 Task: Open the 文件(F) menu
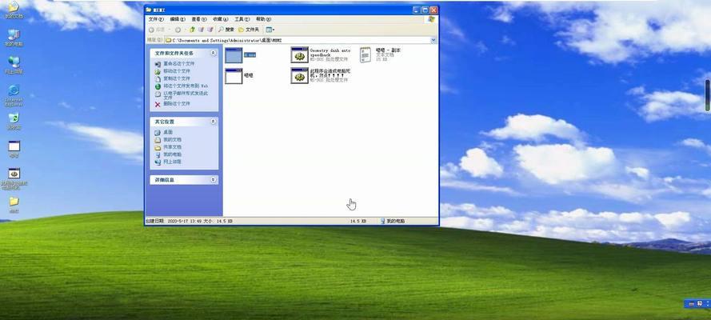click(x=156, y=19)
